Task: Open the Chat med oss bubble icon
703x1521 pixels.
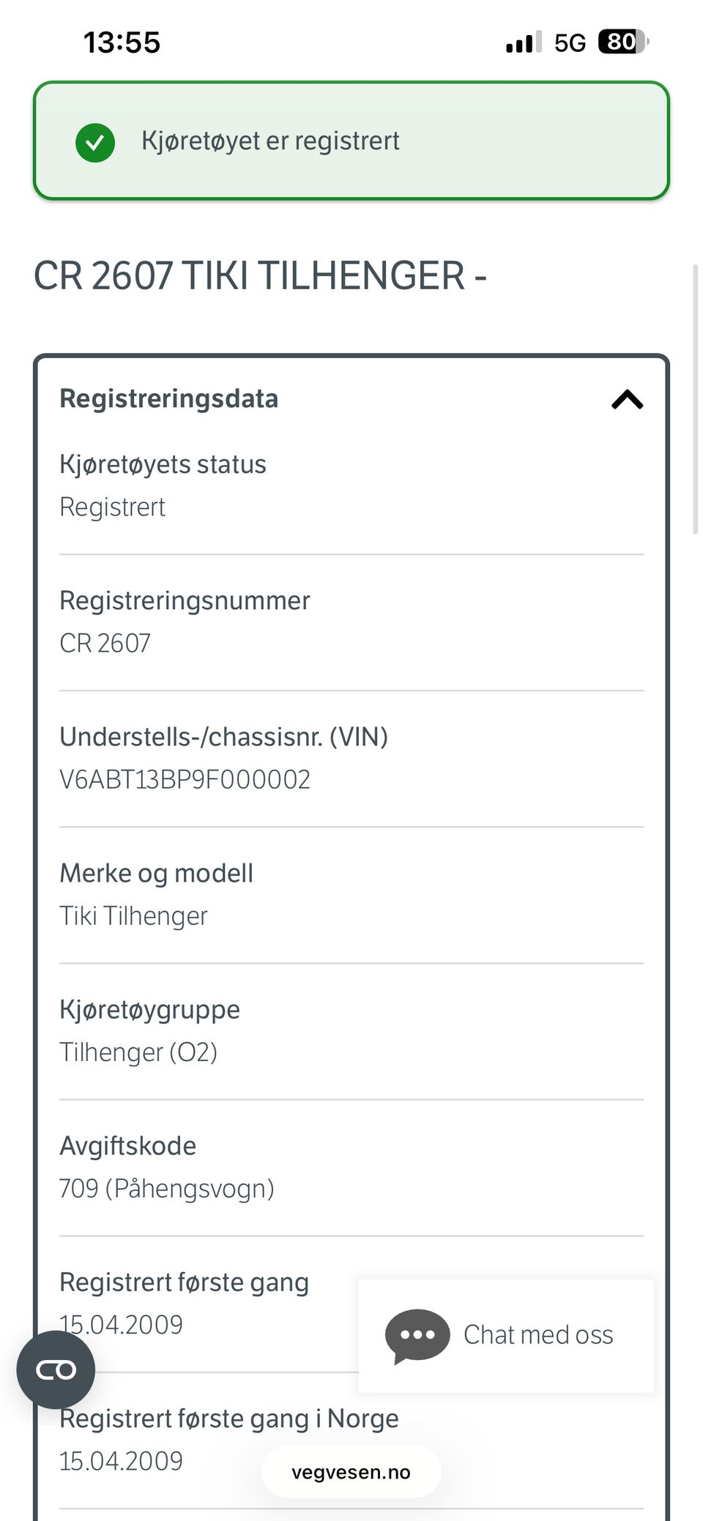Action: [417, 1336]
